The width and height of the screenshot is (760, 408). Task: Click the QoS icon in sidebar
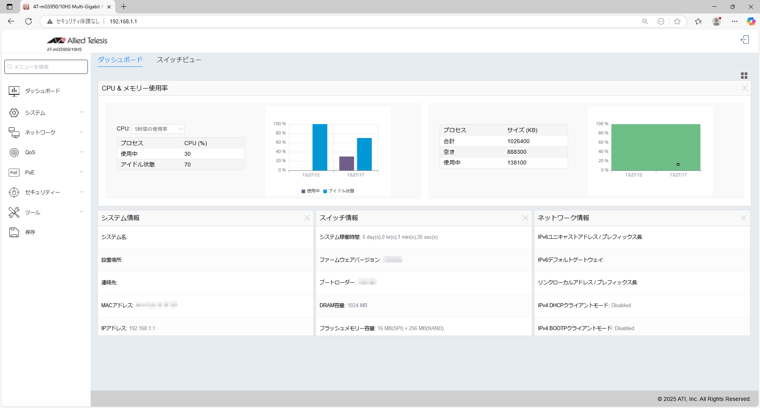click(14, 153)
